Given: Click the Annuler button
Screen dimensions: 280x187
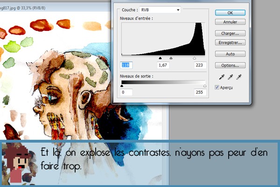Looking at the screenshot, I should coord(230,22).
